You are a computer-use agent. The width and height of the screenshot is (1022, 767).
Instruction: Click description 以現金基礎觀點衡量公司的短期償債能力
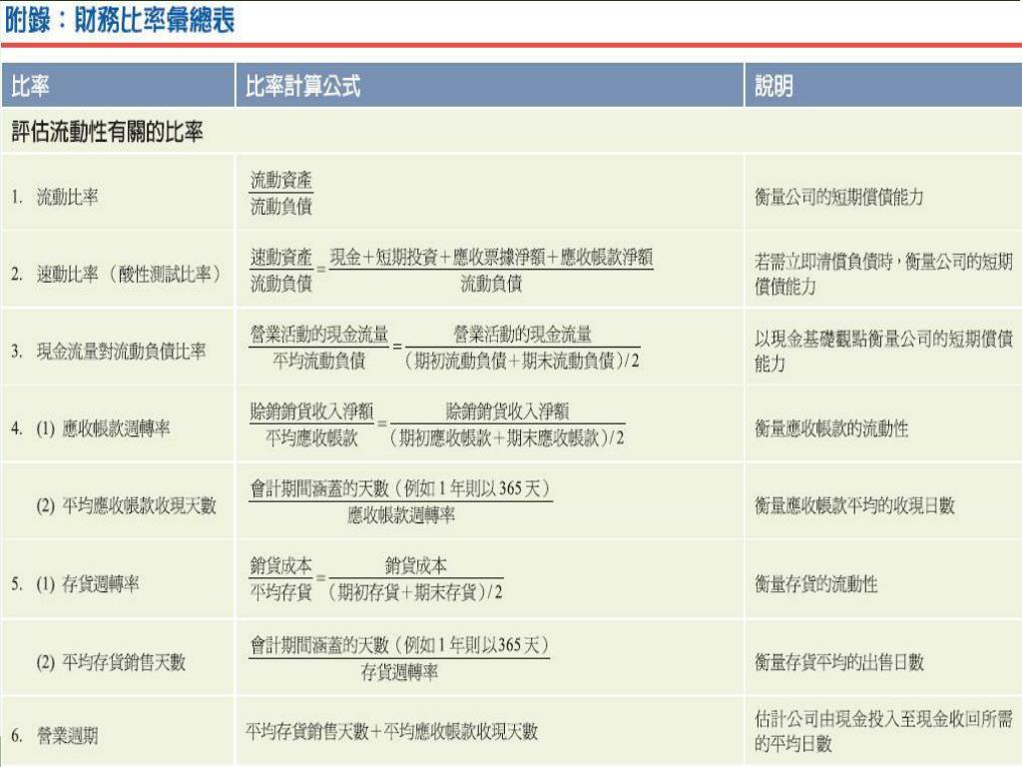click(x=883, y=351)
